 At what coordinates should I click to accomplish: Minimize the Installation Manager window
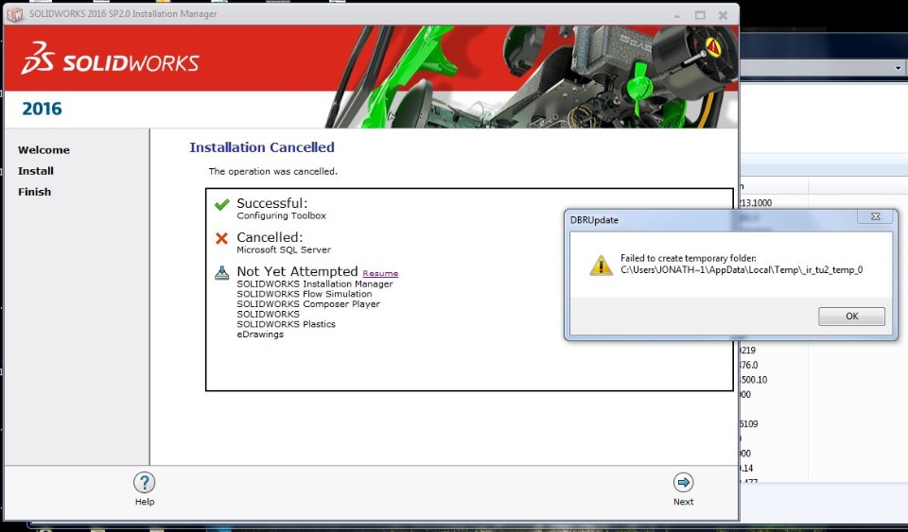coord(676,16)
